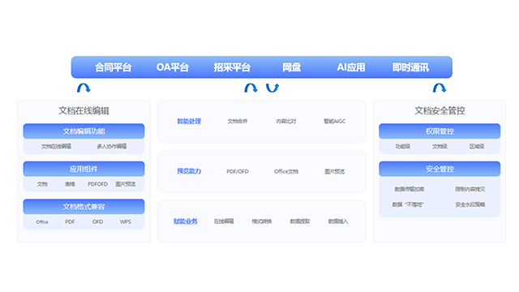Select WPS under 文档格式兼容

coord(126,221)
